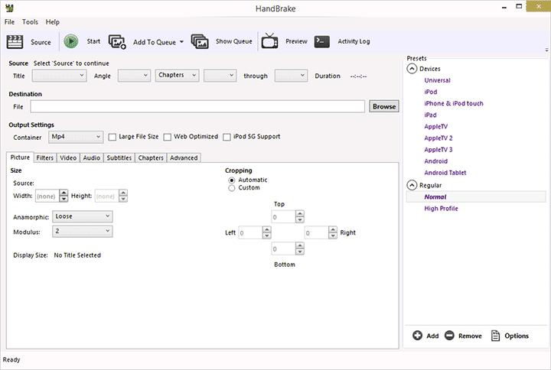The image size is (551, 370).
Task: Open the Help menu
Action: coord(52,21)
